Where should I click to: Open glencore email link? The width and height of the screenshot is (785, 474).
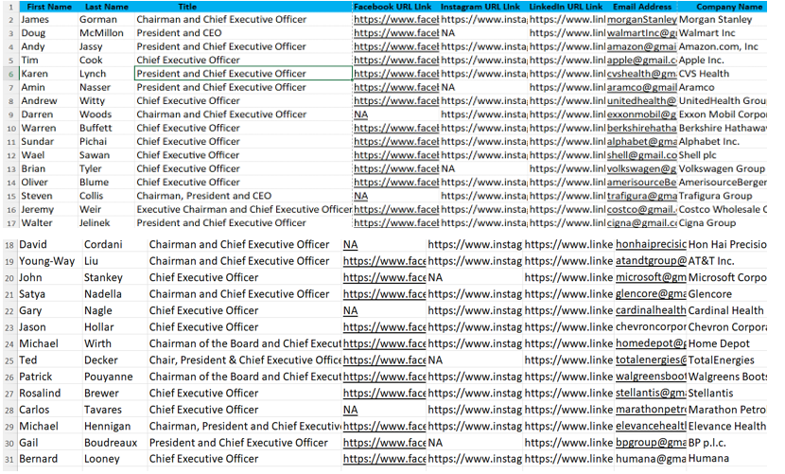click(x=651, y=294)
